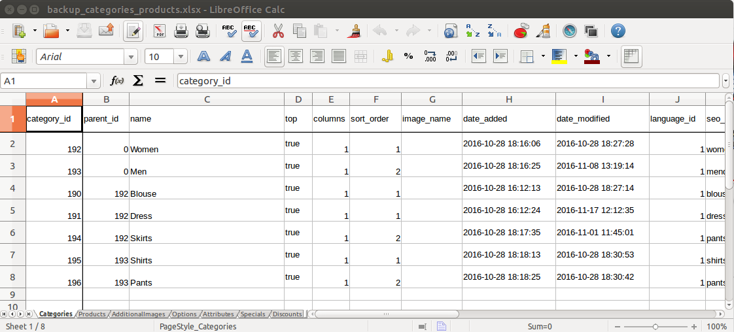Run the Spelling check icon
This screenshot has width=734, height=332.
tap(230, 31)
